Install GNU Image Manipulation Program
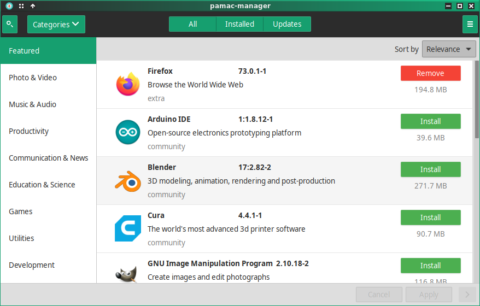Image resolution: width=480 pixels, height=306 pixels. tap(430, 266)
